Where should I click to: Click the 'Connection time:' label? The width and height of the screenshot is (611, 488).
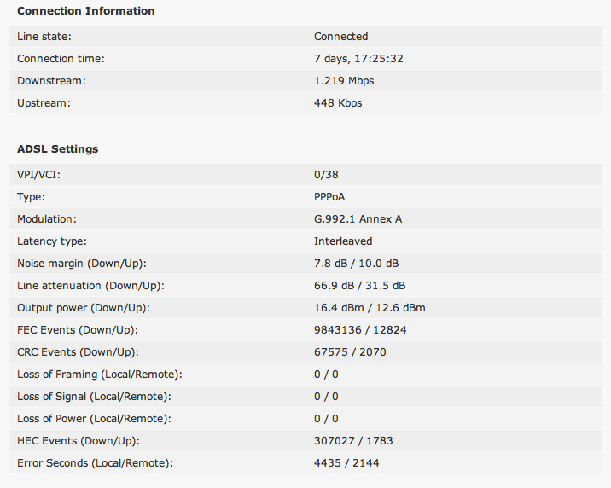pos(61,59)
